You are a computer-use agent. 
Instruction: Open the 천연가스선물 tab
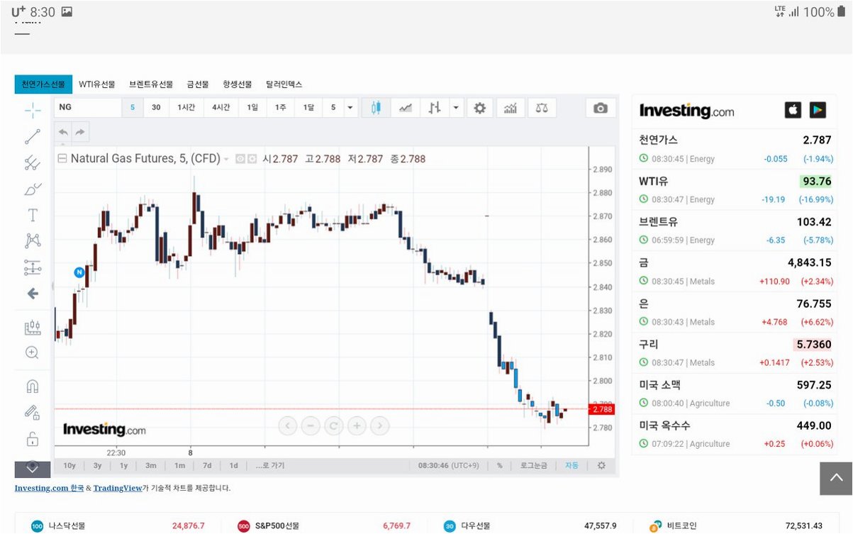[x=43, y=84]
